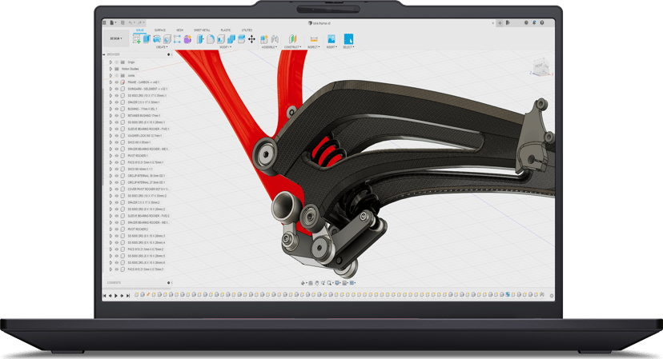Play the timeline
Screen dimensions: 663x359
click(x=116, y=296)
